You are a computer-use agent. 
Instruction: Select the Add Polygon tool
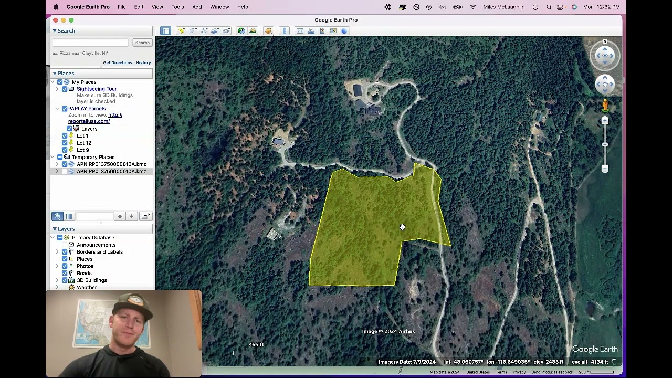pos(193,31)
